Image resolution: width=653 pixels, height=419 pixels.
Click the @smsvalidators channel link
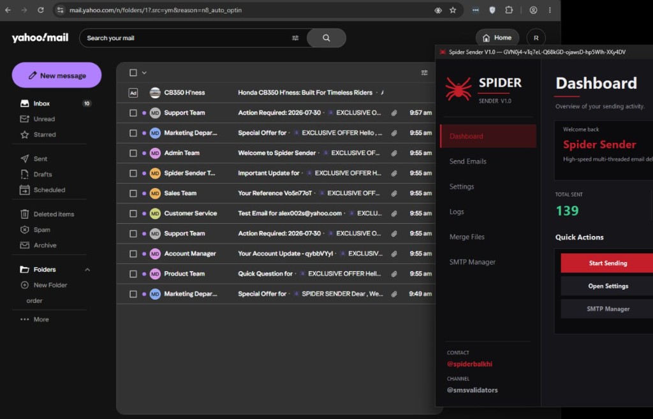pyautogui.click(x=473, y=390)
